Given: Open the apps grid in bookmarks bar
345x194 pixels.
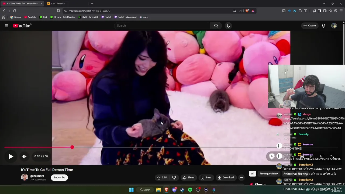Looking at the screenshot, I should [4, 17].
